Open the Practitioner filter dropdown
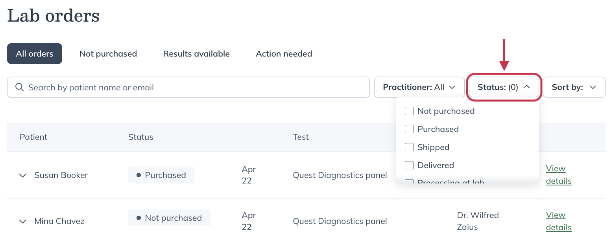The height and width of the screenshot is (242, 613). (x=419, y=87)
